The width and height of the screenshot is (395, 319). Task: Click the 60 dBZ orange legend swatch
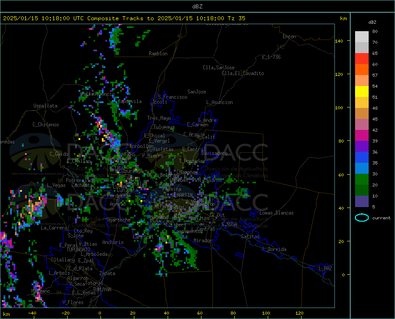(362, 69)
